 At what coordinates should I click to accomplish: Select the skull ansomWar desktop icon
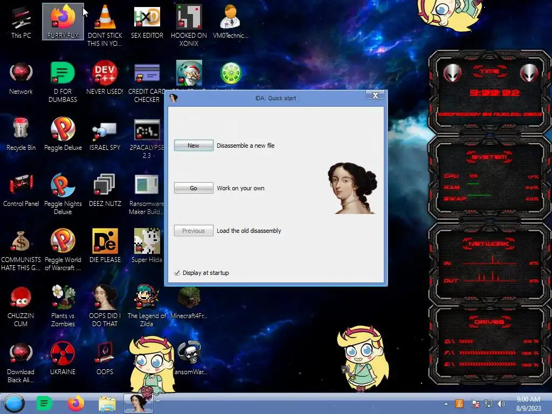click(x=189, y=358)
